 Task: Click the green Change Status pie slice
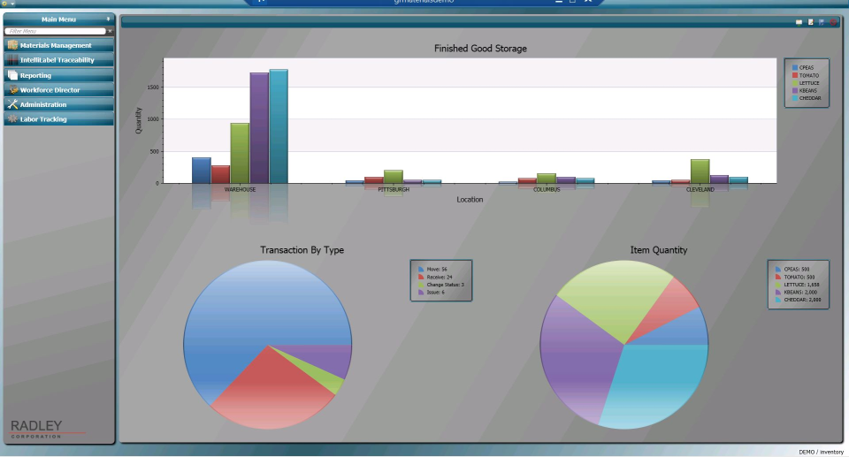coord(327,379)
